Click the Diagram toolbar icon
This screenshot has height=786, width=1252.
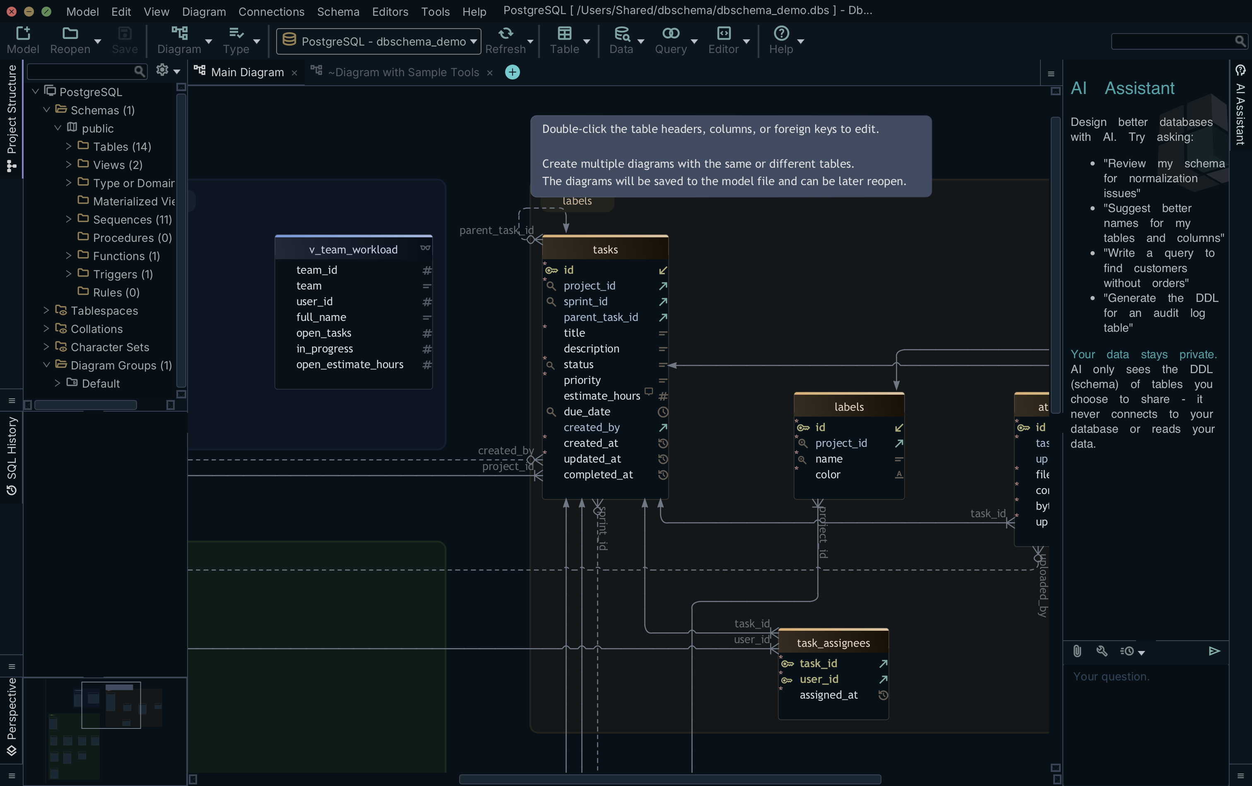coord(179,34)
